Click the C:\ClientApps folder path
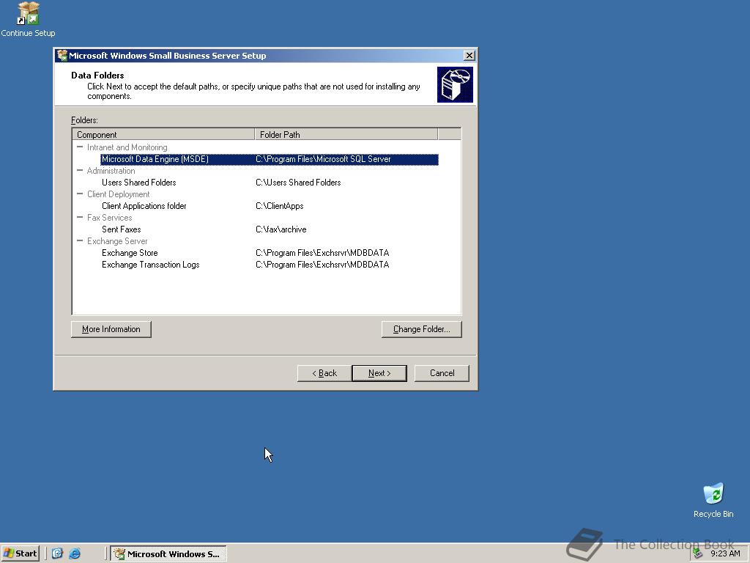 (280, 206)
